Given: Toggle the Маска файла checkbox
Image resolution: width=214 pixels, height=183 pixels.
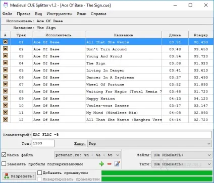Looking at the screenshot, I should coord(4,155).
